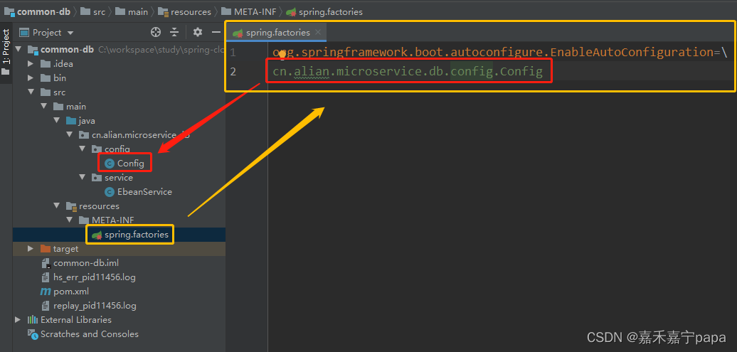Click the hs_err_pid11456.log file icon

46,277
